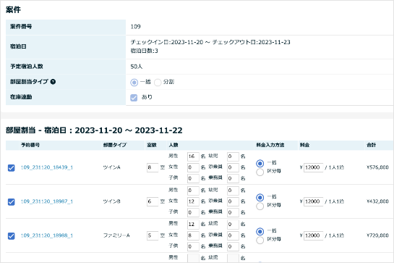Click the 幼児 count field in ツインB row
This screenshot has height=263, width=394.
(x=233, y=191)
